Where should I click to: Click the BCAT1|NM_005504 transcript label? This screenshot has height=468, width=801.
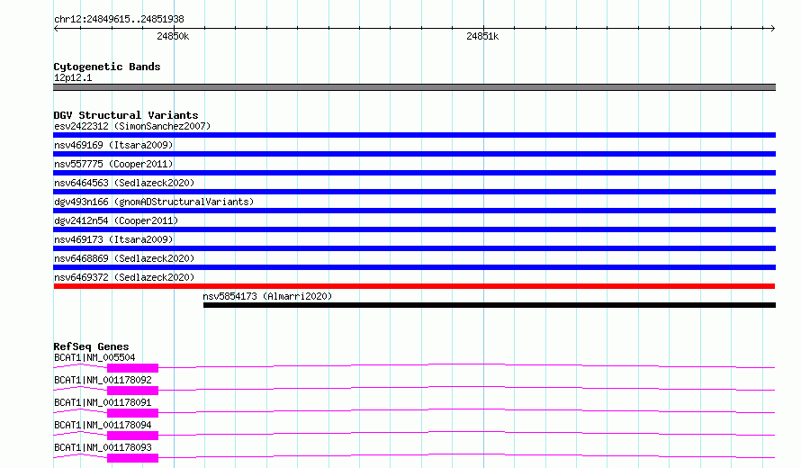94,357
